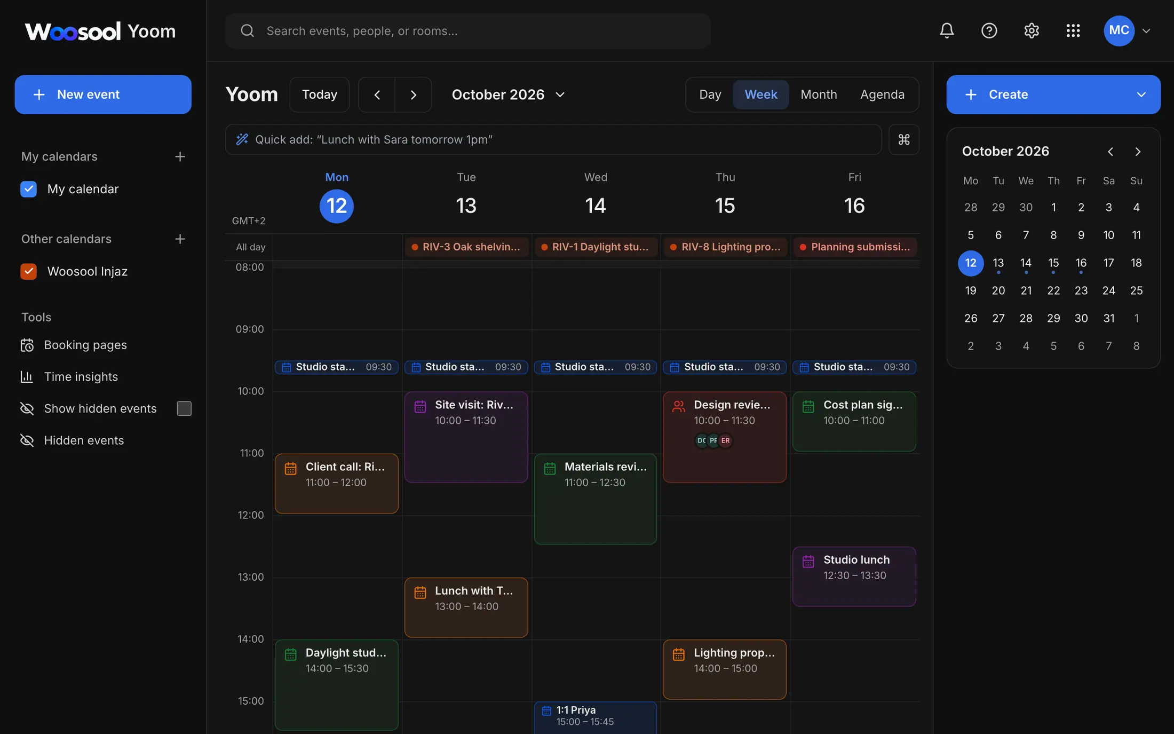Click the Quick add input field
The image size is (1174, 734).
(553, 139)
